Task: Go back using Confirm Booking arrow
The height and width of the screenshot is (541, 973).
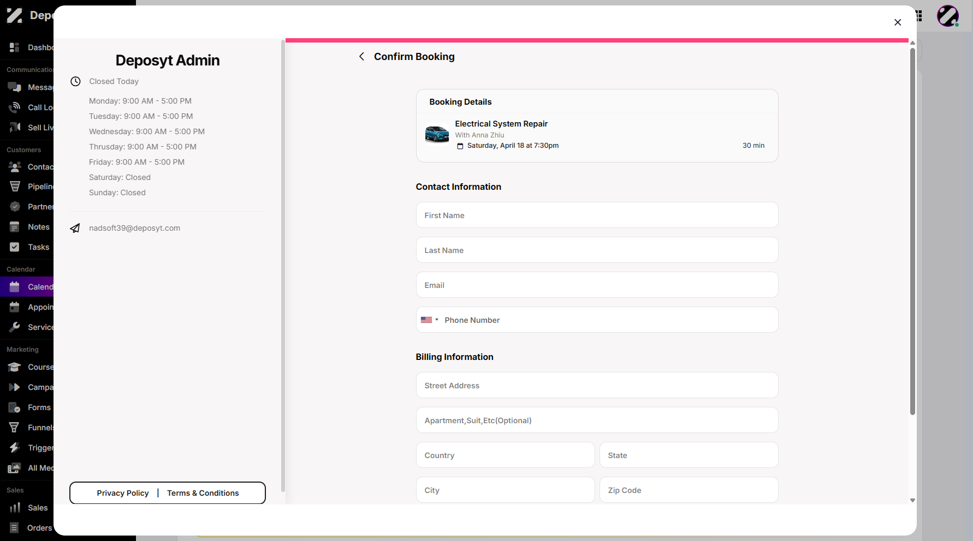Action: (361, 57)
